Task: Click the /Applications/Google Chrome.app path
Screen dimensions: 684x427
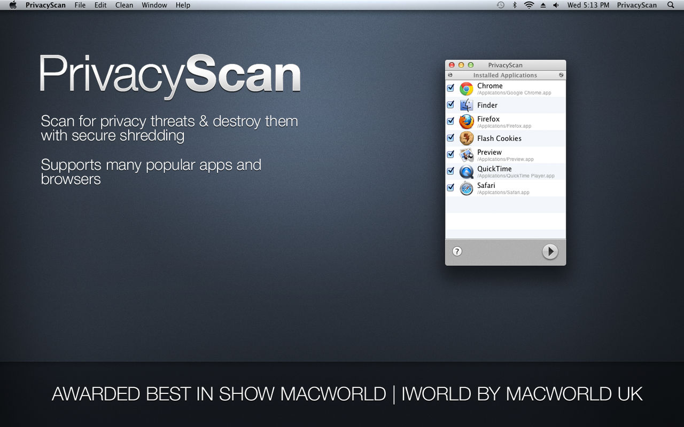Action: tap(514, 93)
